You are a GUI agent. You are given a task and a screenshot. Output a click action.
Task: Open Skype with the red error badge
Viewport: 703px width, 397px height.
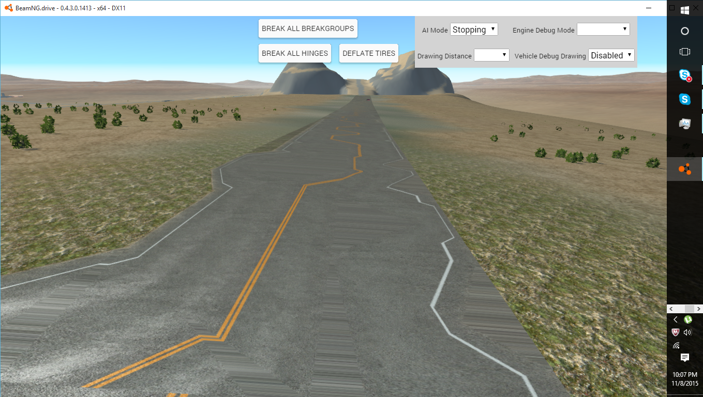click(685, 75)
